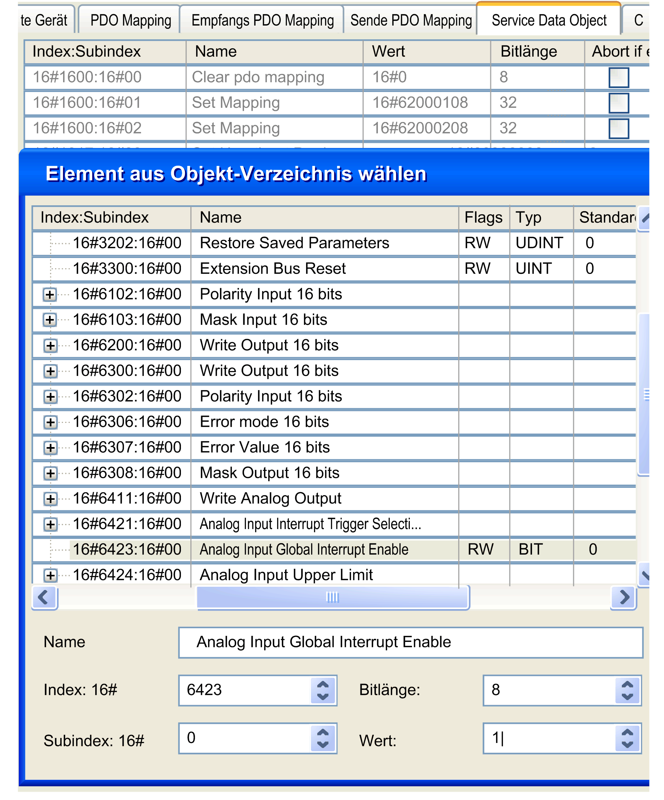Click the value 16#62000108
The image size is (664, 800).
point(420,103)
